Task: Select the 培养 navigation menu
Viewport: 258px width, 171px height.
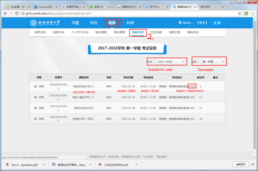Action: (112, 23)
